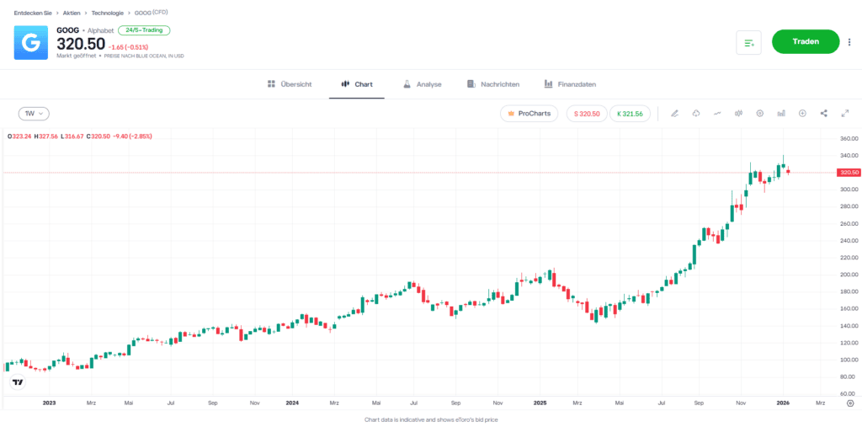Viewport: 862px width, 427px height.
Task: Click the TradingView logo on chart
Action: 17,382
